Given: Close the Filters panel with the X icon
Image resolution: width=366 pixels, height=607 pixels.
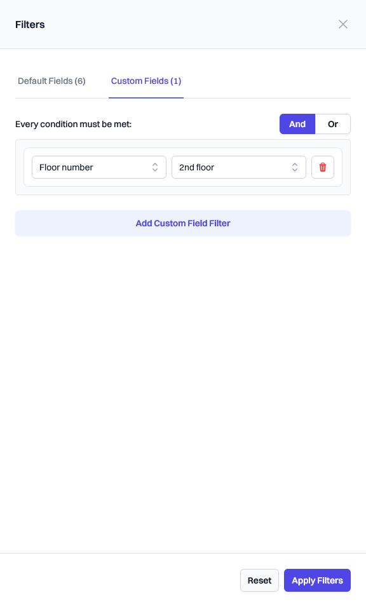Looking at the screenshot, I should click(342, 24).
